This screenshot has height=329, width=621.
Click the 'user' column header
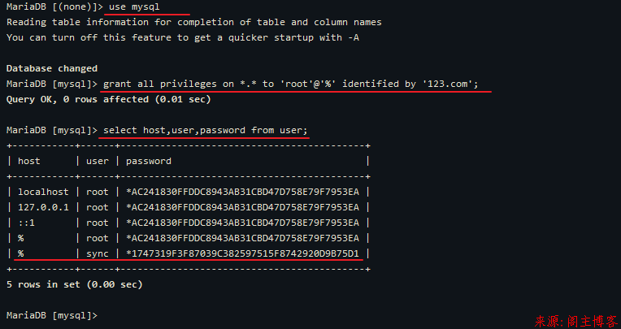(x=98, y=161)
